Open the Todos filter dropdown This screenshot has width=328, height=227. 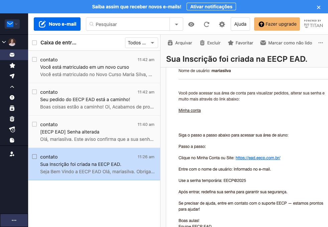[x=141, y=43]
